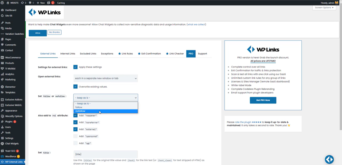The width and height of the screenshot is (342, 165).
Task: Uncheck Add "noopener" checkbox
Action: click(x=75, y=115)
